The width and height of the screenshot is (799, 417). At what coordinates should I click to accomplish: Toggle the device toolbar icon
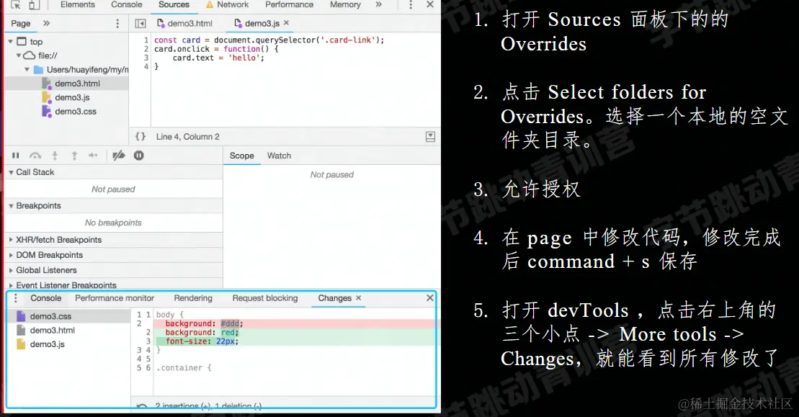(x=34, y=4)
